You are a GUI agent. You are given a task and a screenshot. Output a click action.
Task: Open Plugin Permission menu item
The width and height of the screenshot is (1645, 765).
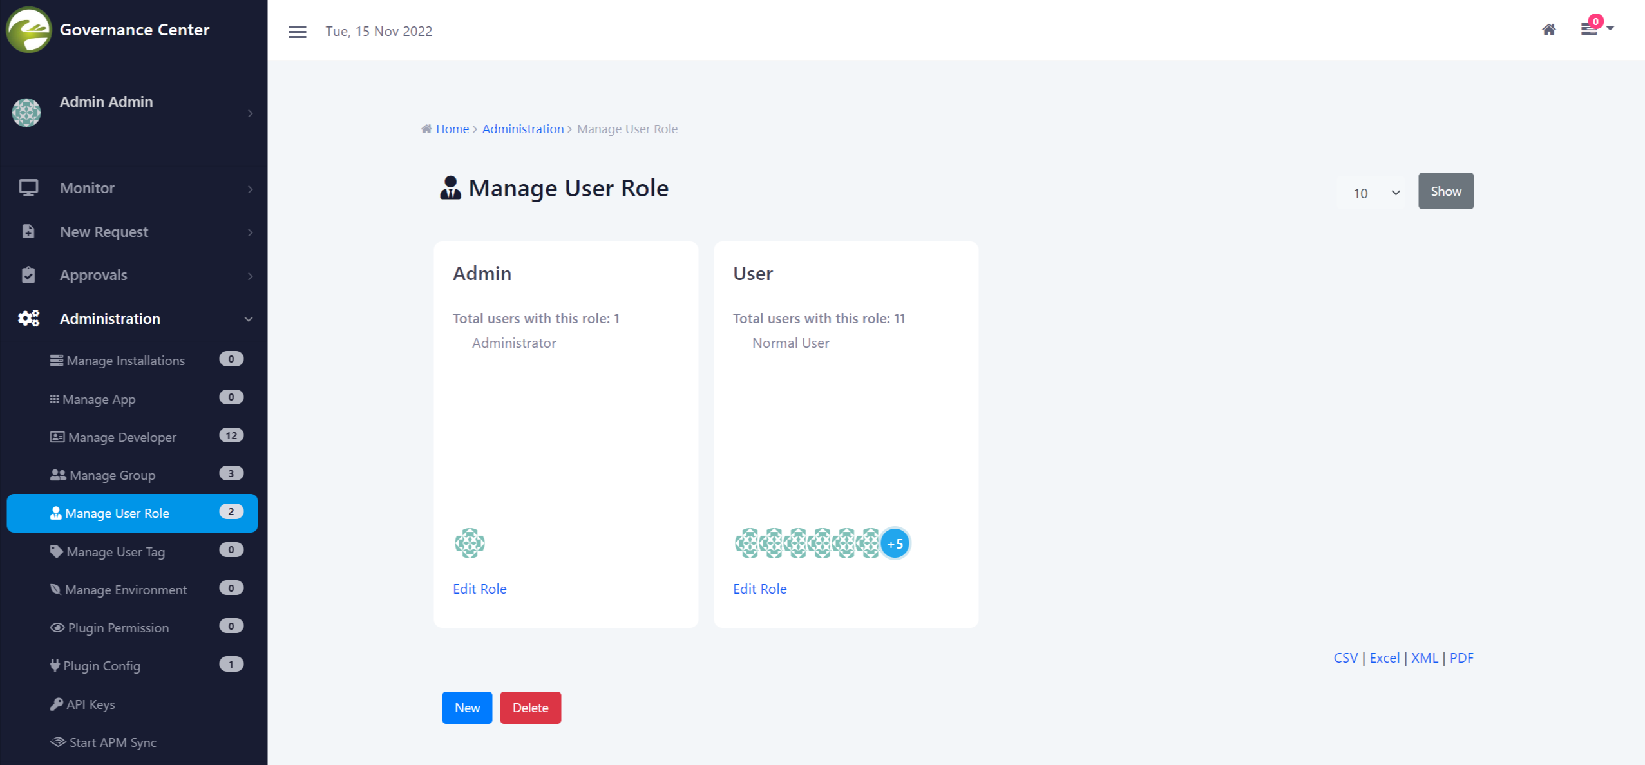(x=118, y=628)
